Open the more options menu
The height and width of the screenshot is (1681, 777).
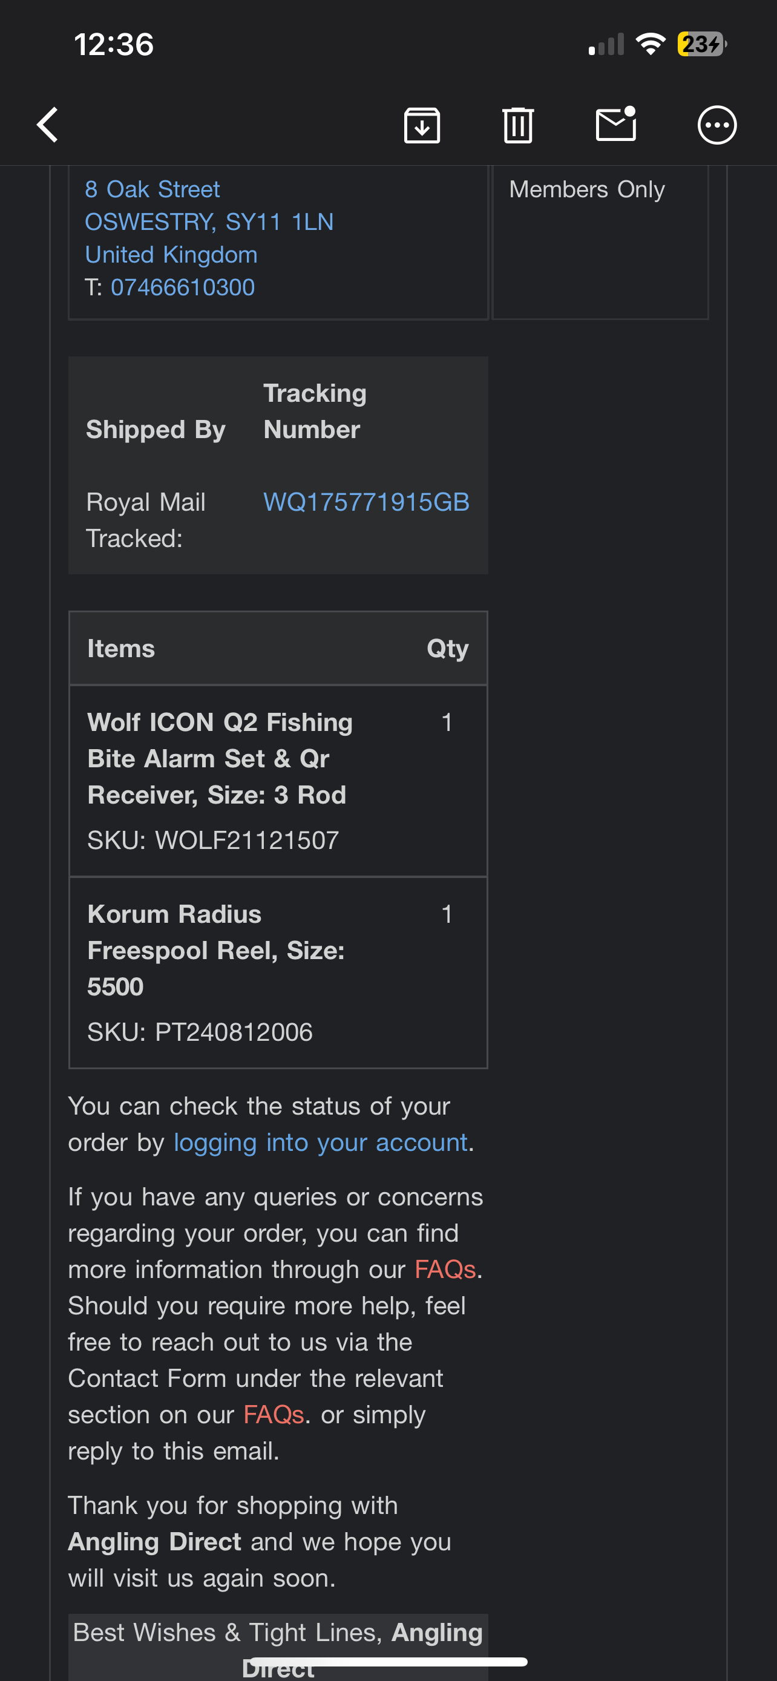coord(716,124)
